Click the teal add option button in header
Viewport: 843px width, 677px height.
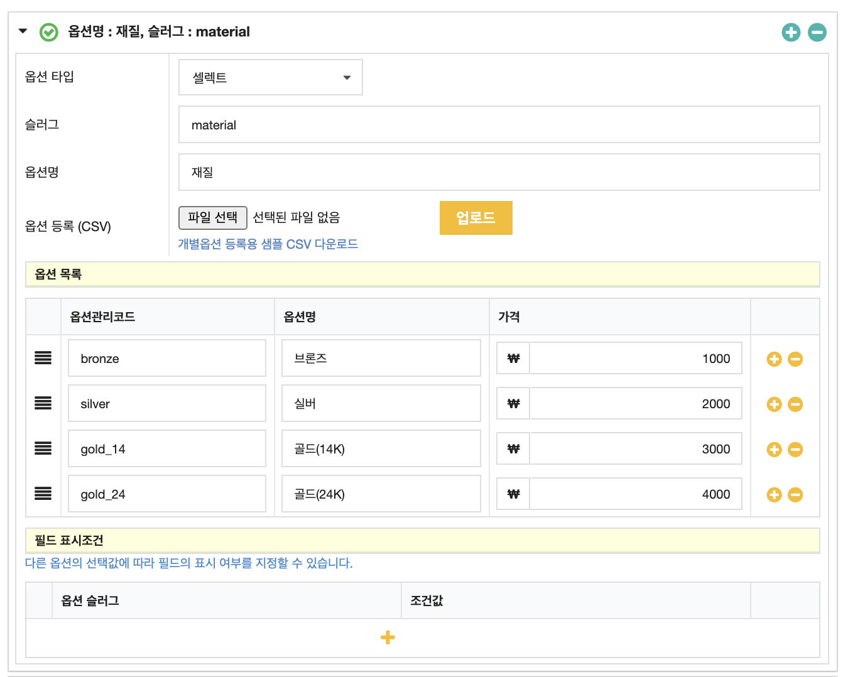791,32
